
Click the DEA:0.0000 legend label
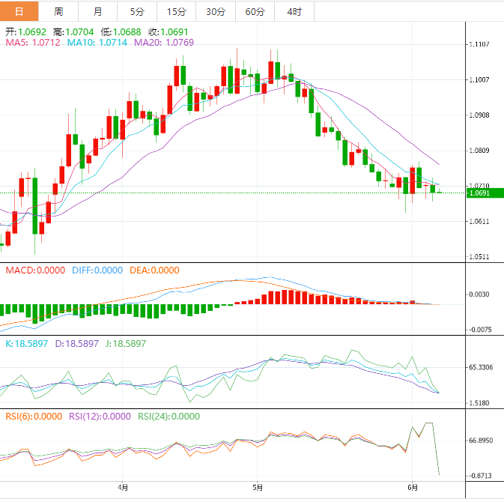coord(154,270)
